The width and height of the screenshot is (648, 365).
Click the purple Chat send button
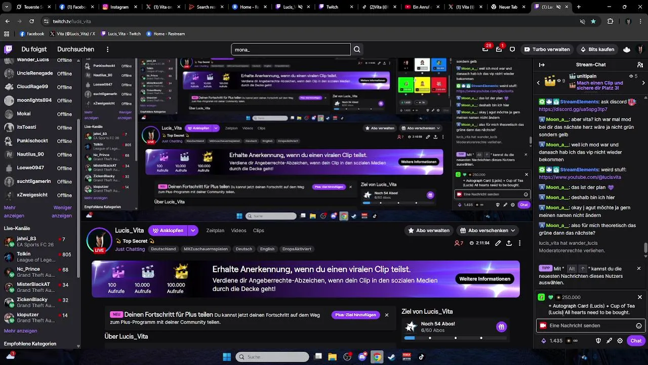636,341
